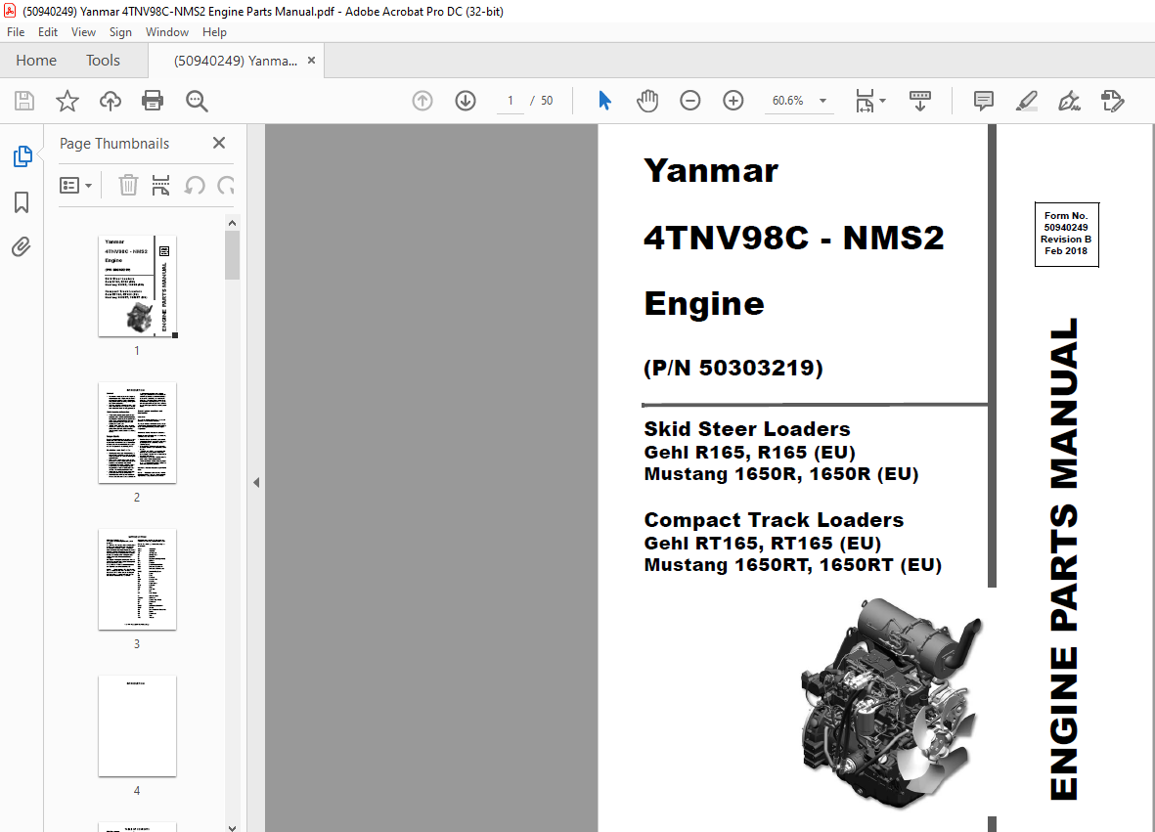Rotate page clockwise in thumbnails panel
Screen dimensions: 1155x832
point(225,185)
